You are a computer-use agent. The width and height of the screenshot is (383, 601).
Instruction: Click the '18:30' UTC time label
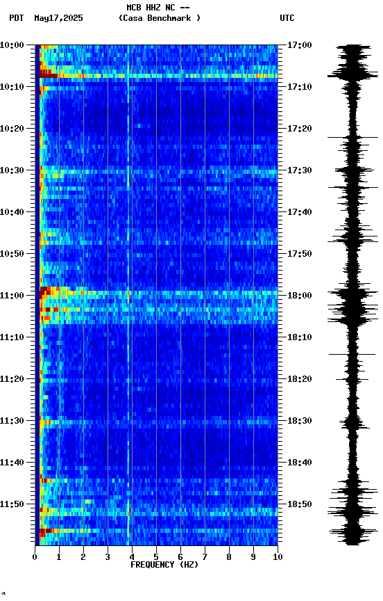299,422
